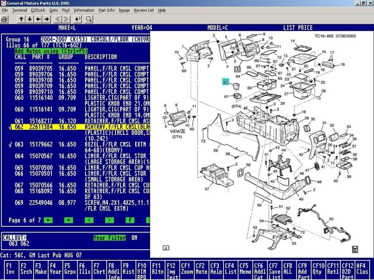Click the CF10 Qty function key

click(x=319, y=270)
